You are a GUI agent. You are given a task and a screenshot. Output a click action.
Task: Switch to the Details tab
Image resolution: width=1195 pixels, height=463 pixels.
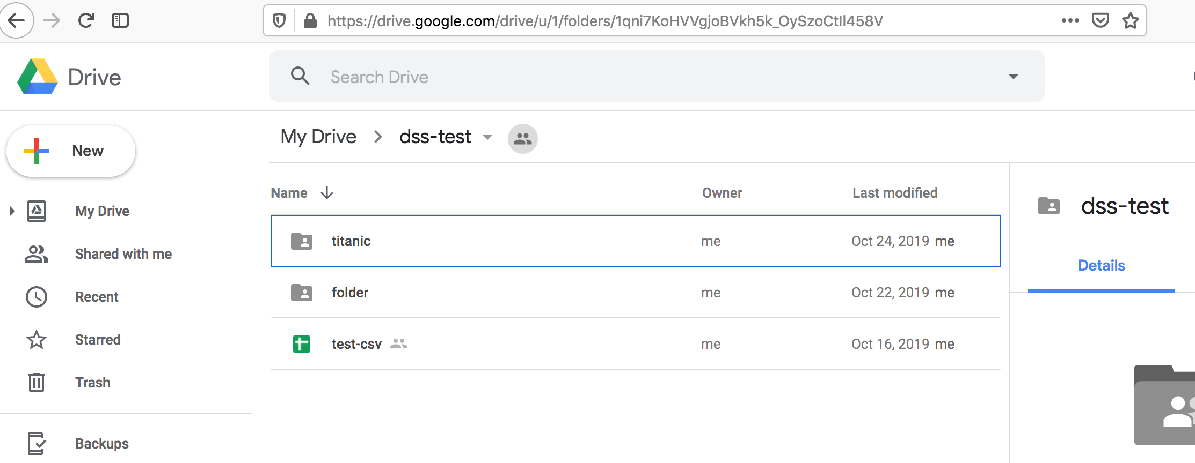(x=1101, y=266)
